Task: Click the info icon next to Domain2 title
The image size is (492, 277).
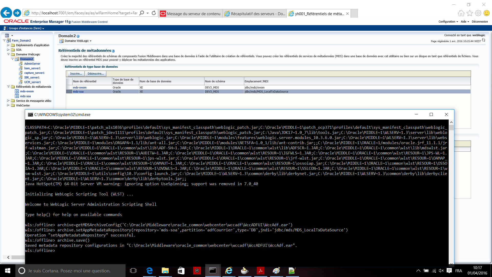Action: tap(78, 36)
